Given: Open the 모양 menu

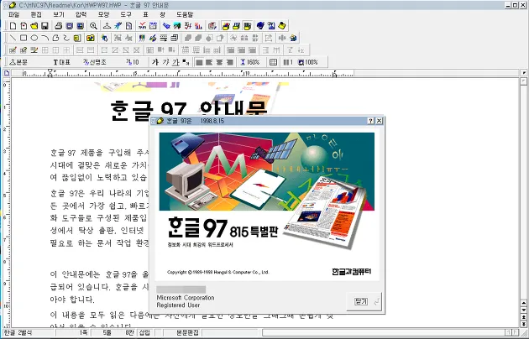Looking at the screenshot, I should pos(103,14).
